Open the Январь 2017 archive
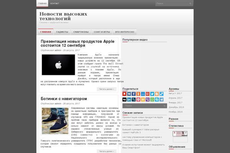 point(176,103)
